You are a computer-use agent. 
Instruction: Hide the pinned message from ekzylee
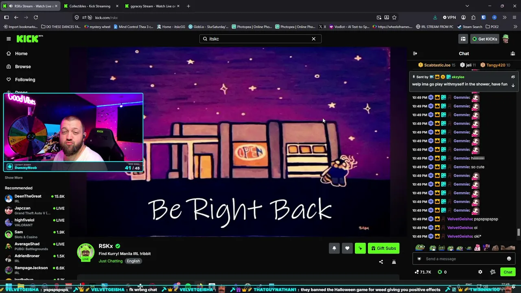513,77
